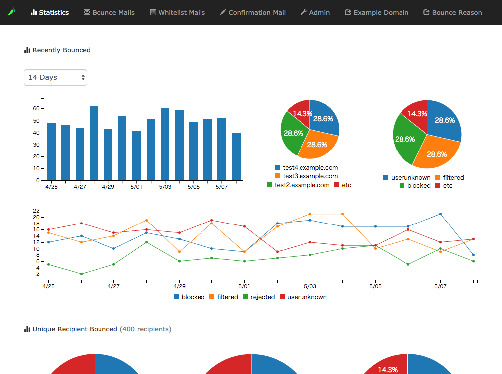Click orange 28.6% slice of reason pie
The image size is (502, 374).
coord(438,153)
